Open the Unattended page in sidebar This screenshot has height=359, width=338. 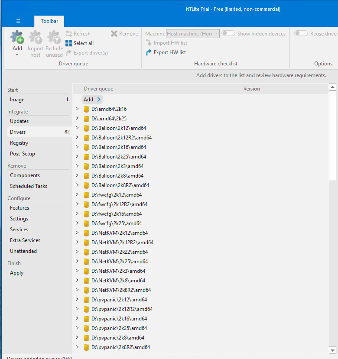pos(39,251)
